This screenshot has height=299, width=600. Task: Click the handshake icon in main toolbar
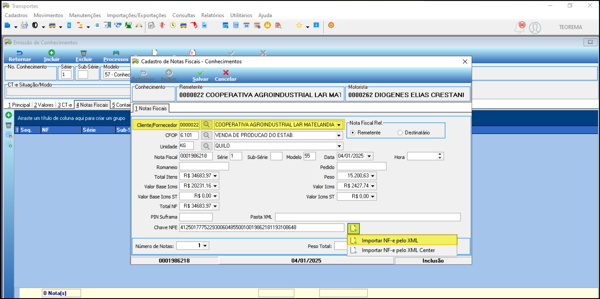tap(118, 25)
